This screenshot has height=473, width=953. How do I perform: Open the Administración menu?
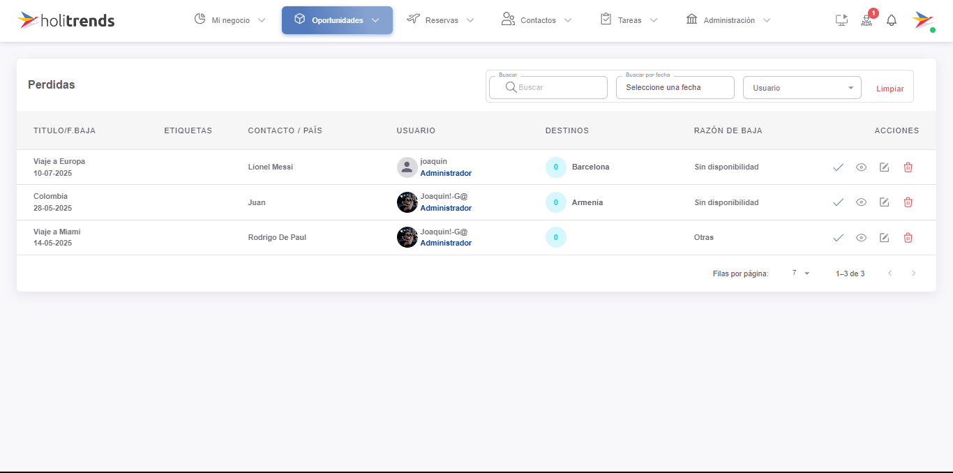tap(728, 20)
